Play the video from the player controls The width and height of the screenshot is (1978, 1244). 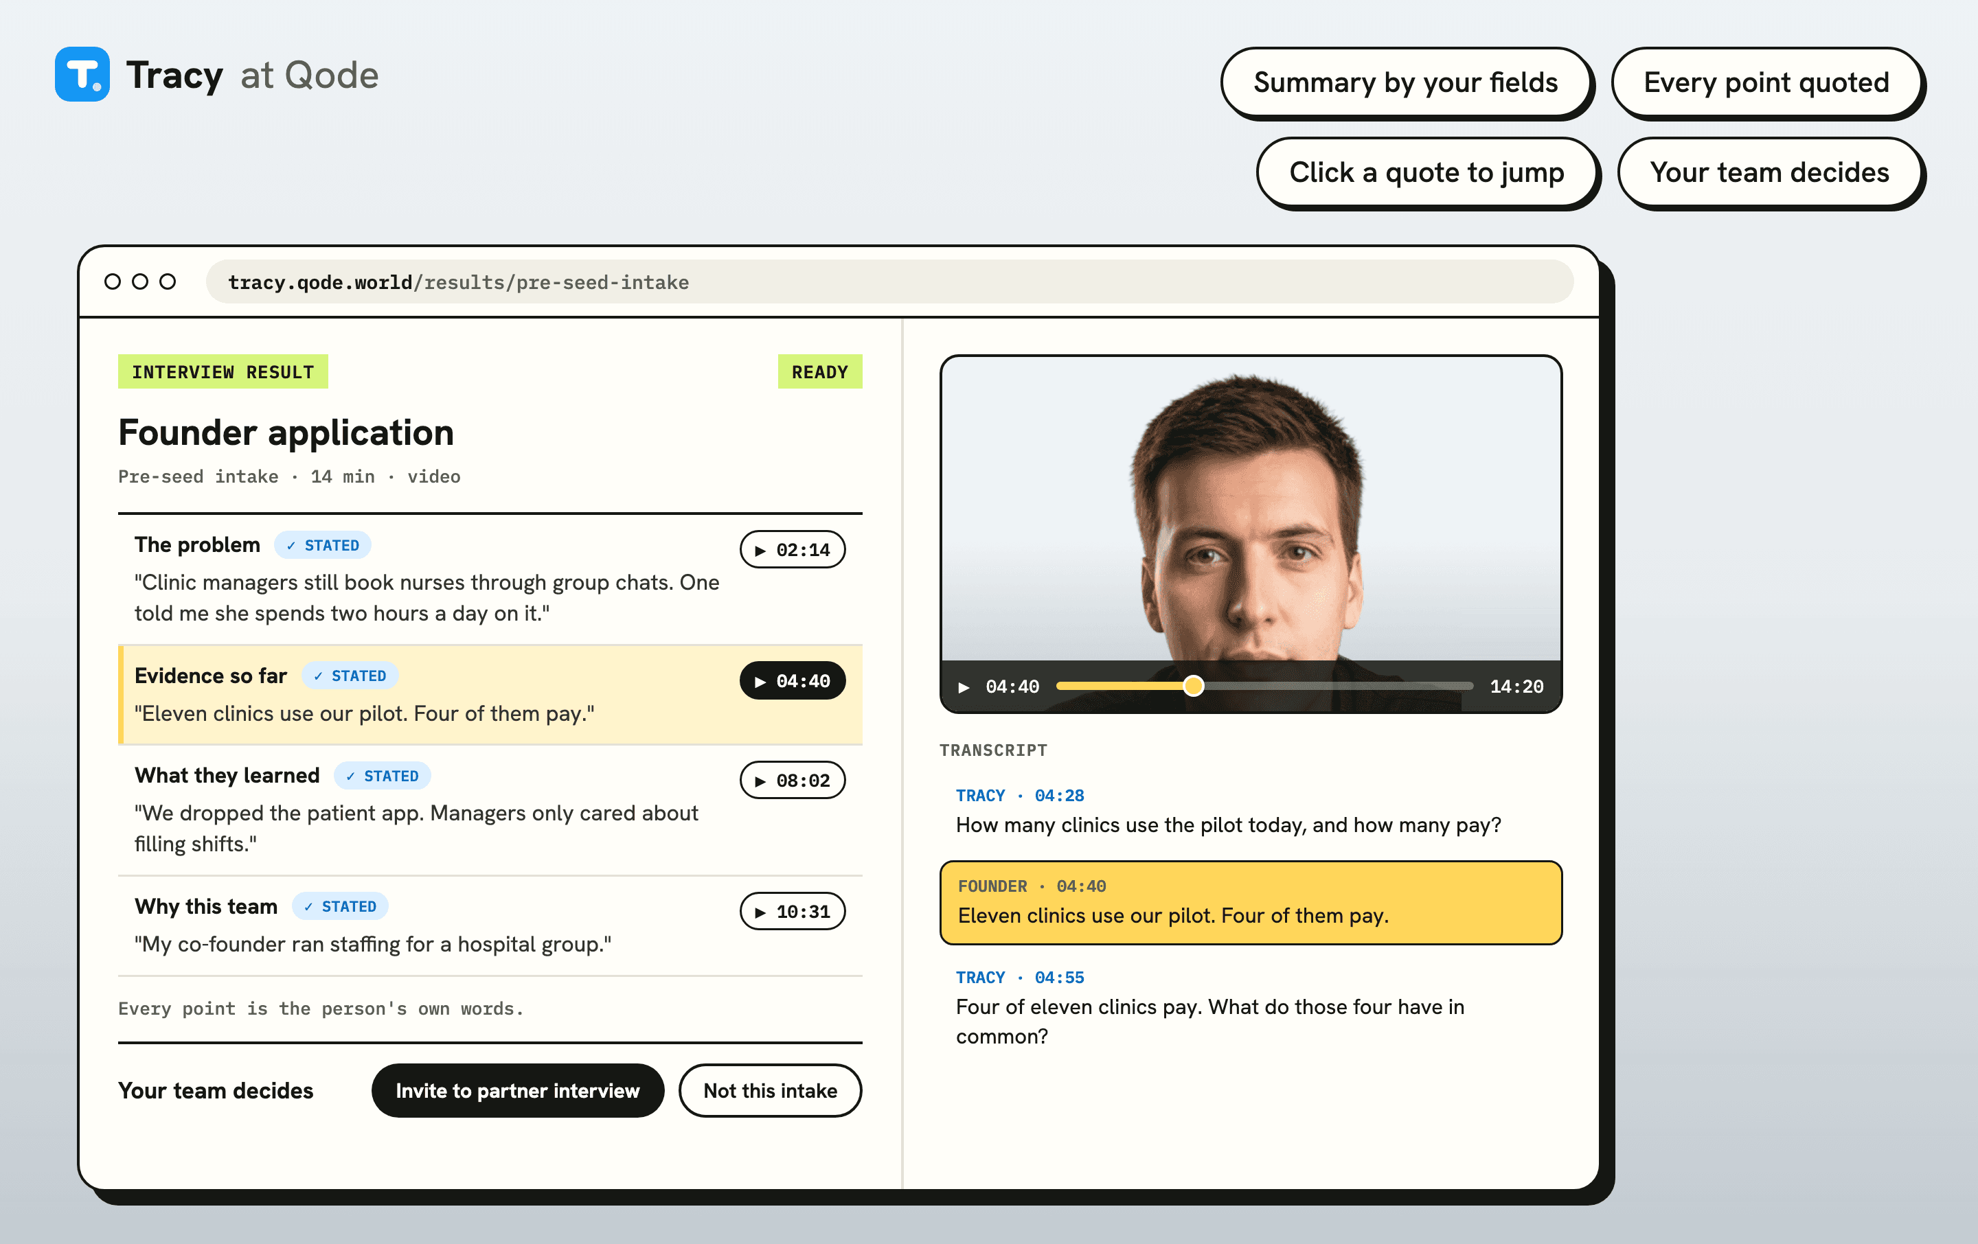point(964,687)
